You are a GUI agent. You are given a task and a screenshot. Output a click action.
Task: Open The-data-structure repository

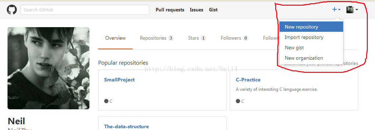(x=126, y=126)
